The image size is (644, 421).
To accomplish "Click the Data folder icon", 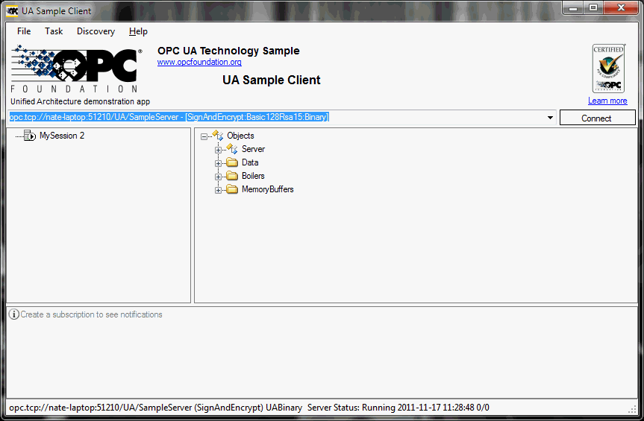I will point(232,162).
